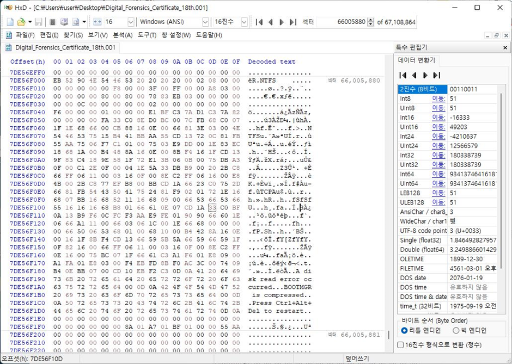Close the inner document window

click(506, 35)
